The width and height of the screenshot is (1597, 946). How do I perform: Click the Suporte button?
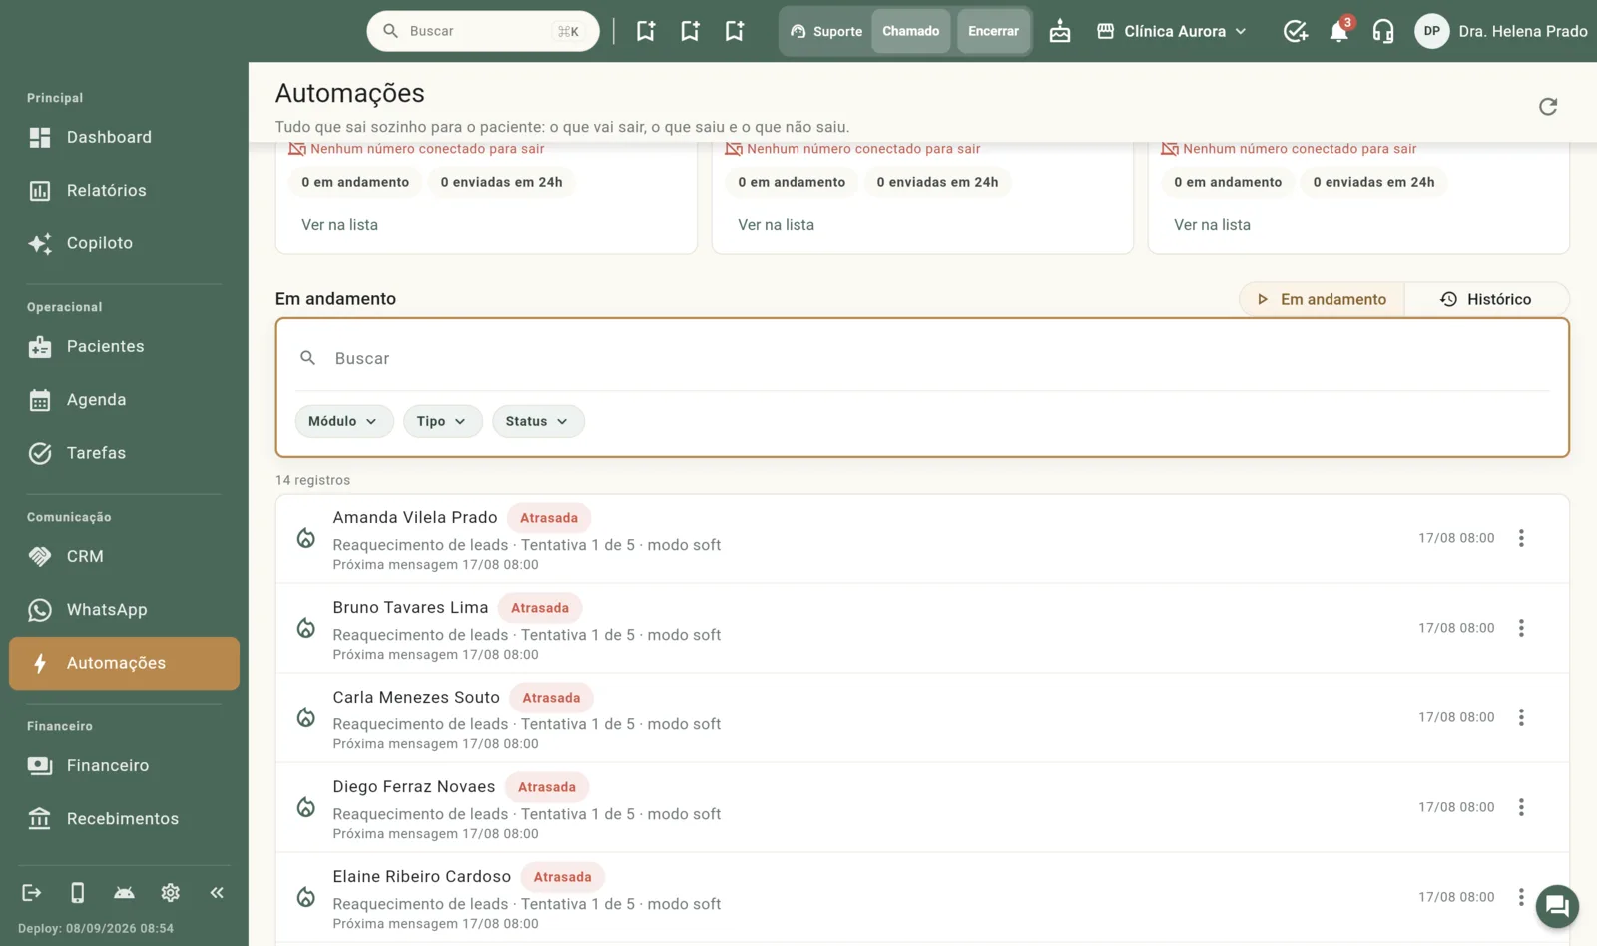click(826, 31)
